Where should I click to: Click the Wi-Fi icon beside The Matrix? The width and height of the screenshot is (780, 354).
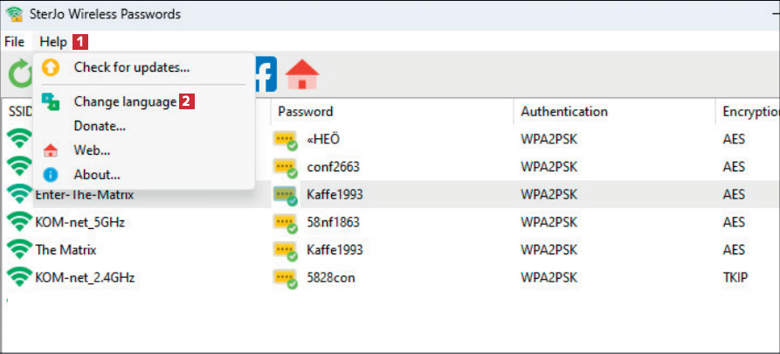pos(19,249)
